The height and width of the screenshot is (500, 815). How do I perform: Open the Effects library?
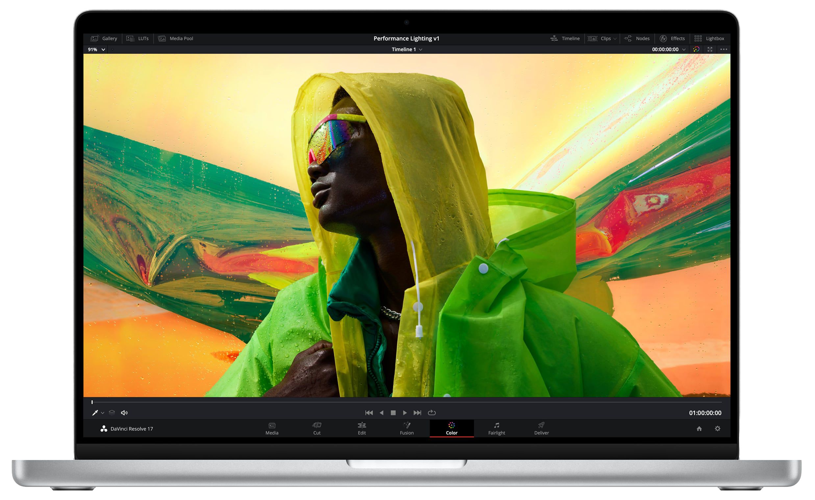coord(672,38)
